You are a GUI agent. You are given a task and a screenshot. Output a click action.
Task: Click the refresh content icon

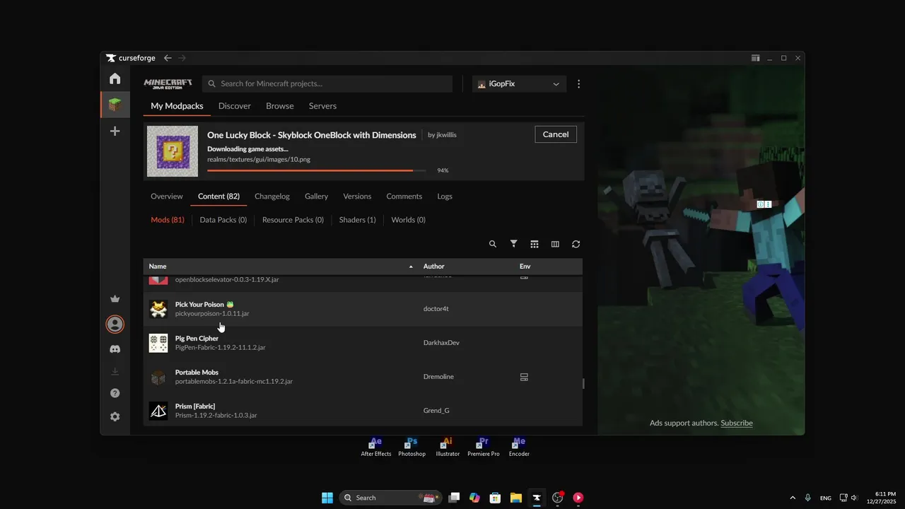[x=576, y=244]
